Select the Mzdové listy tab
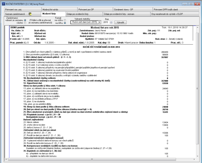 (x=53, y=14)
